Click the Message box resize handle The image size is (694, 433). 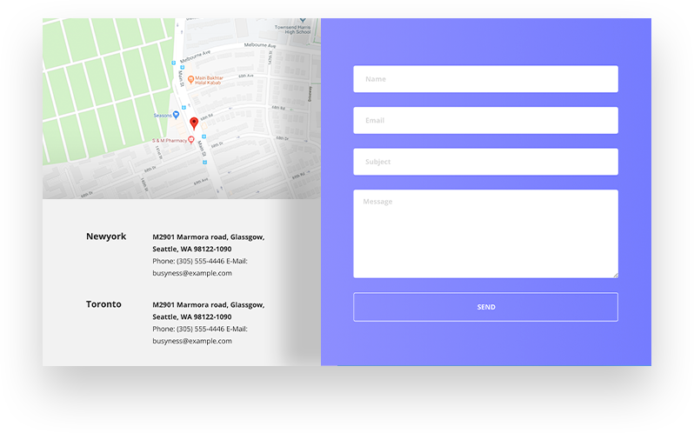(615, 275)
